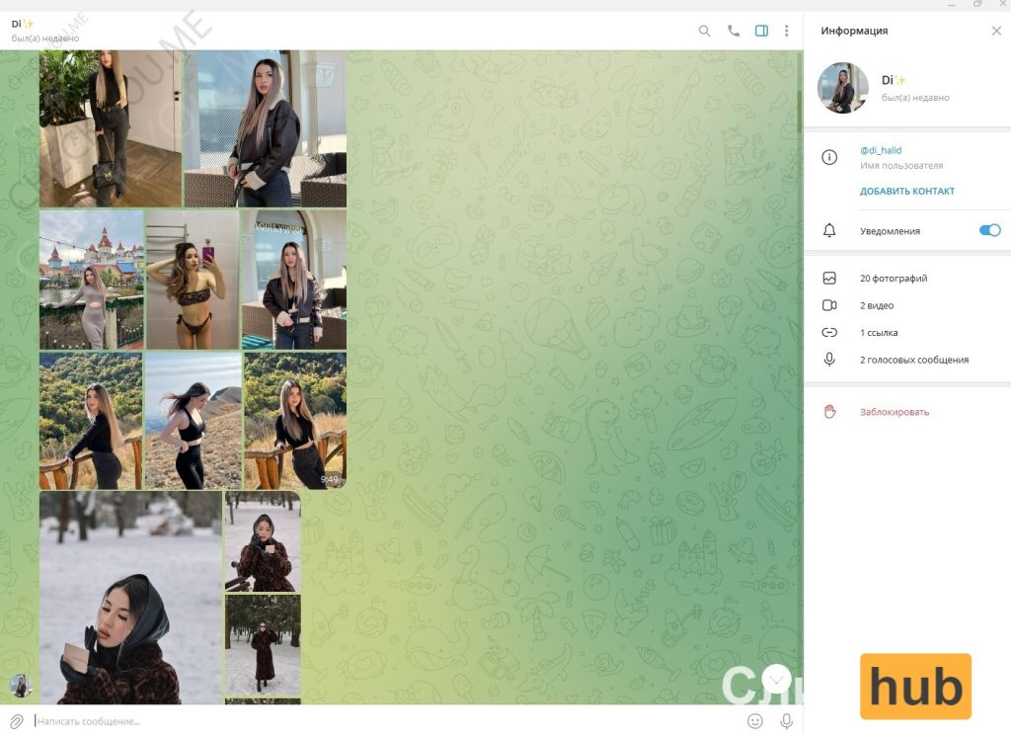Disable the Уведомления notifications switch
Screen dimensions: 1011x734
[989, 230]
